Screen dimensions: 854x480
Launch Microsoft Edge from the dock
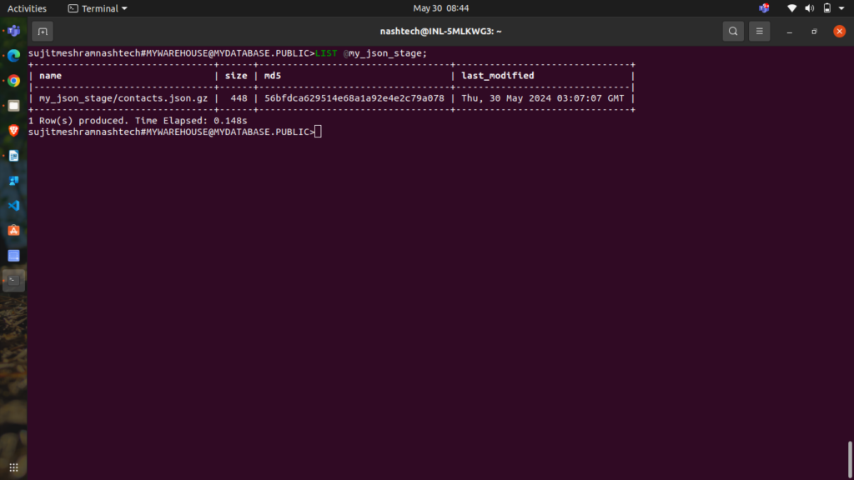tap(13, 56)
